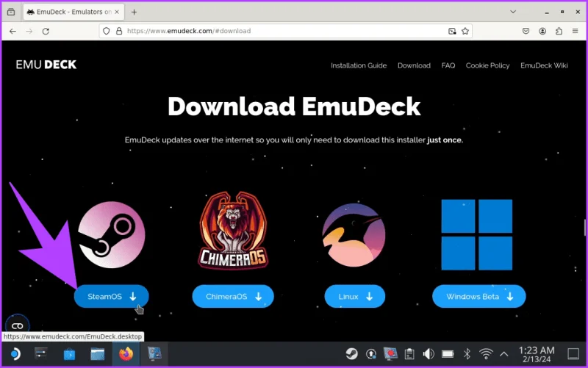This screenshot has width=588, height=368.
Task: Open the Firefox account icon
Action: click(542, 31)
